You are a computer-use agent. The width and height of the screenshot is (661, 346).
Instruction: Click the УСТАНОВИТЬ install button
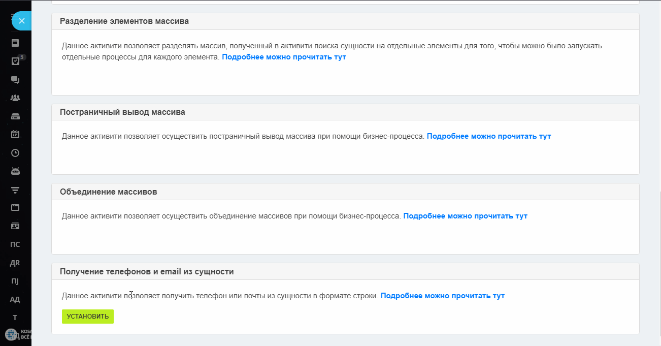point(88,317)
